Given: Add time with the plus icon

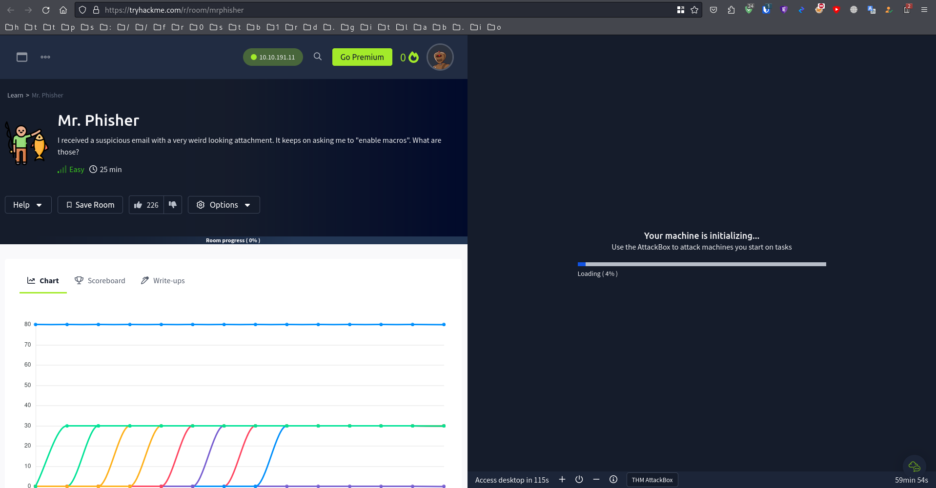Looking at the screenshot, I should (562, 480).
